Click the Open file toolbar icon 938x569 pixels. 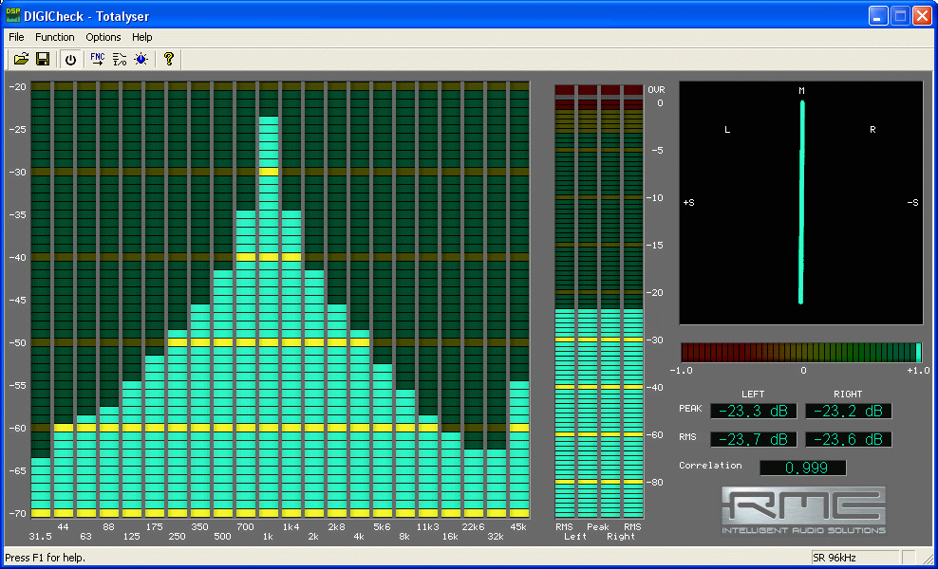[x=22, y=59]
